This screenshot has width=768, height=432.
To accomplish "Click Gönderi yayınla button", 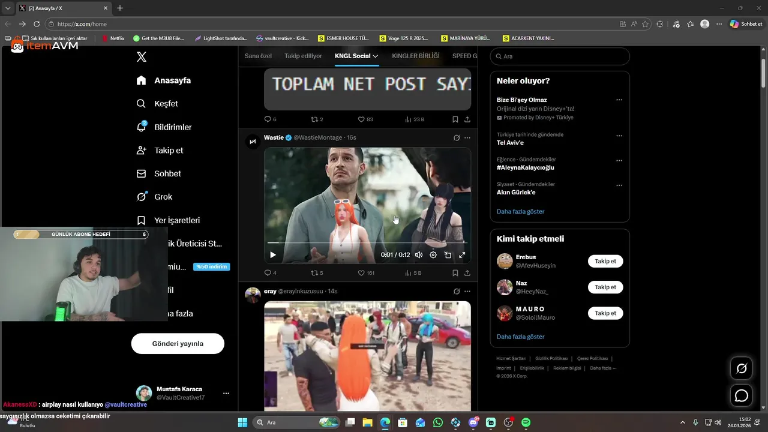I will pyautogui.click(x=178, y=344).
